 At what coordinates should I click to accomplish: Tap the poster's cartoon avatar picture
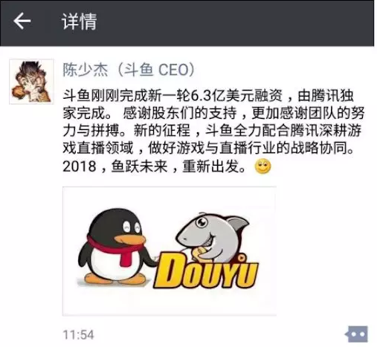31,82
